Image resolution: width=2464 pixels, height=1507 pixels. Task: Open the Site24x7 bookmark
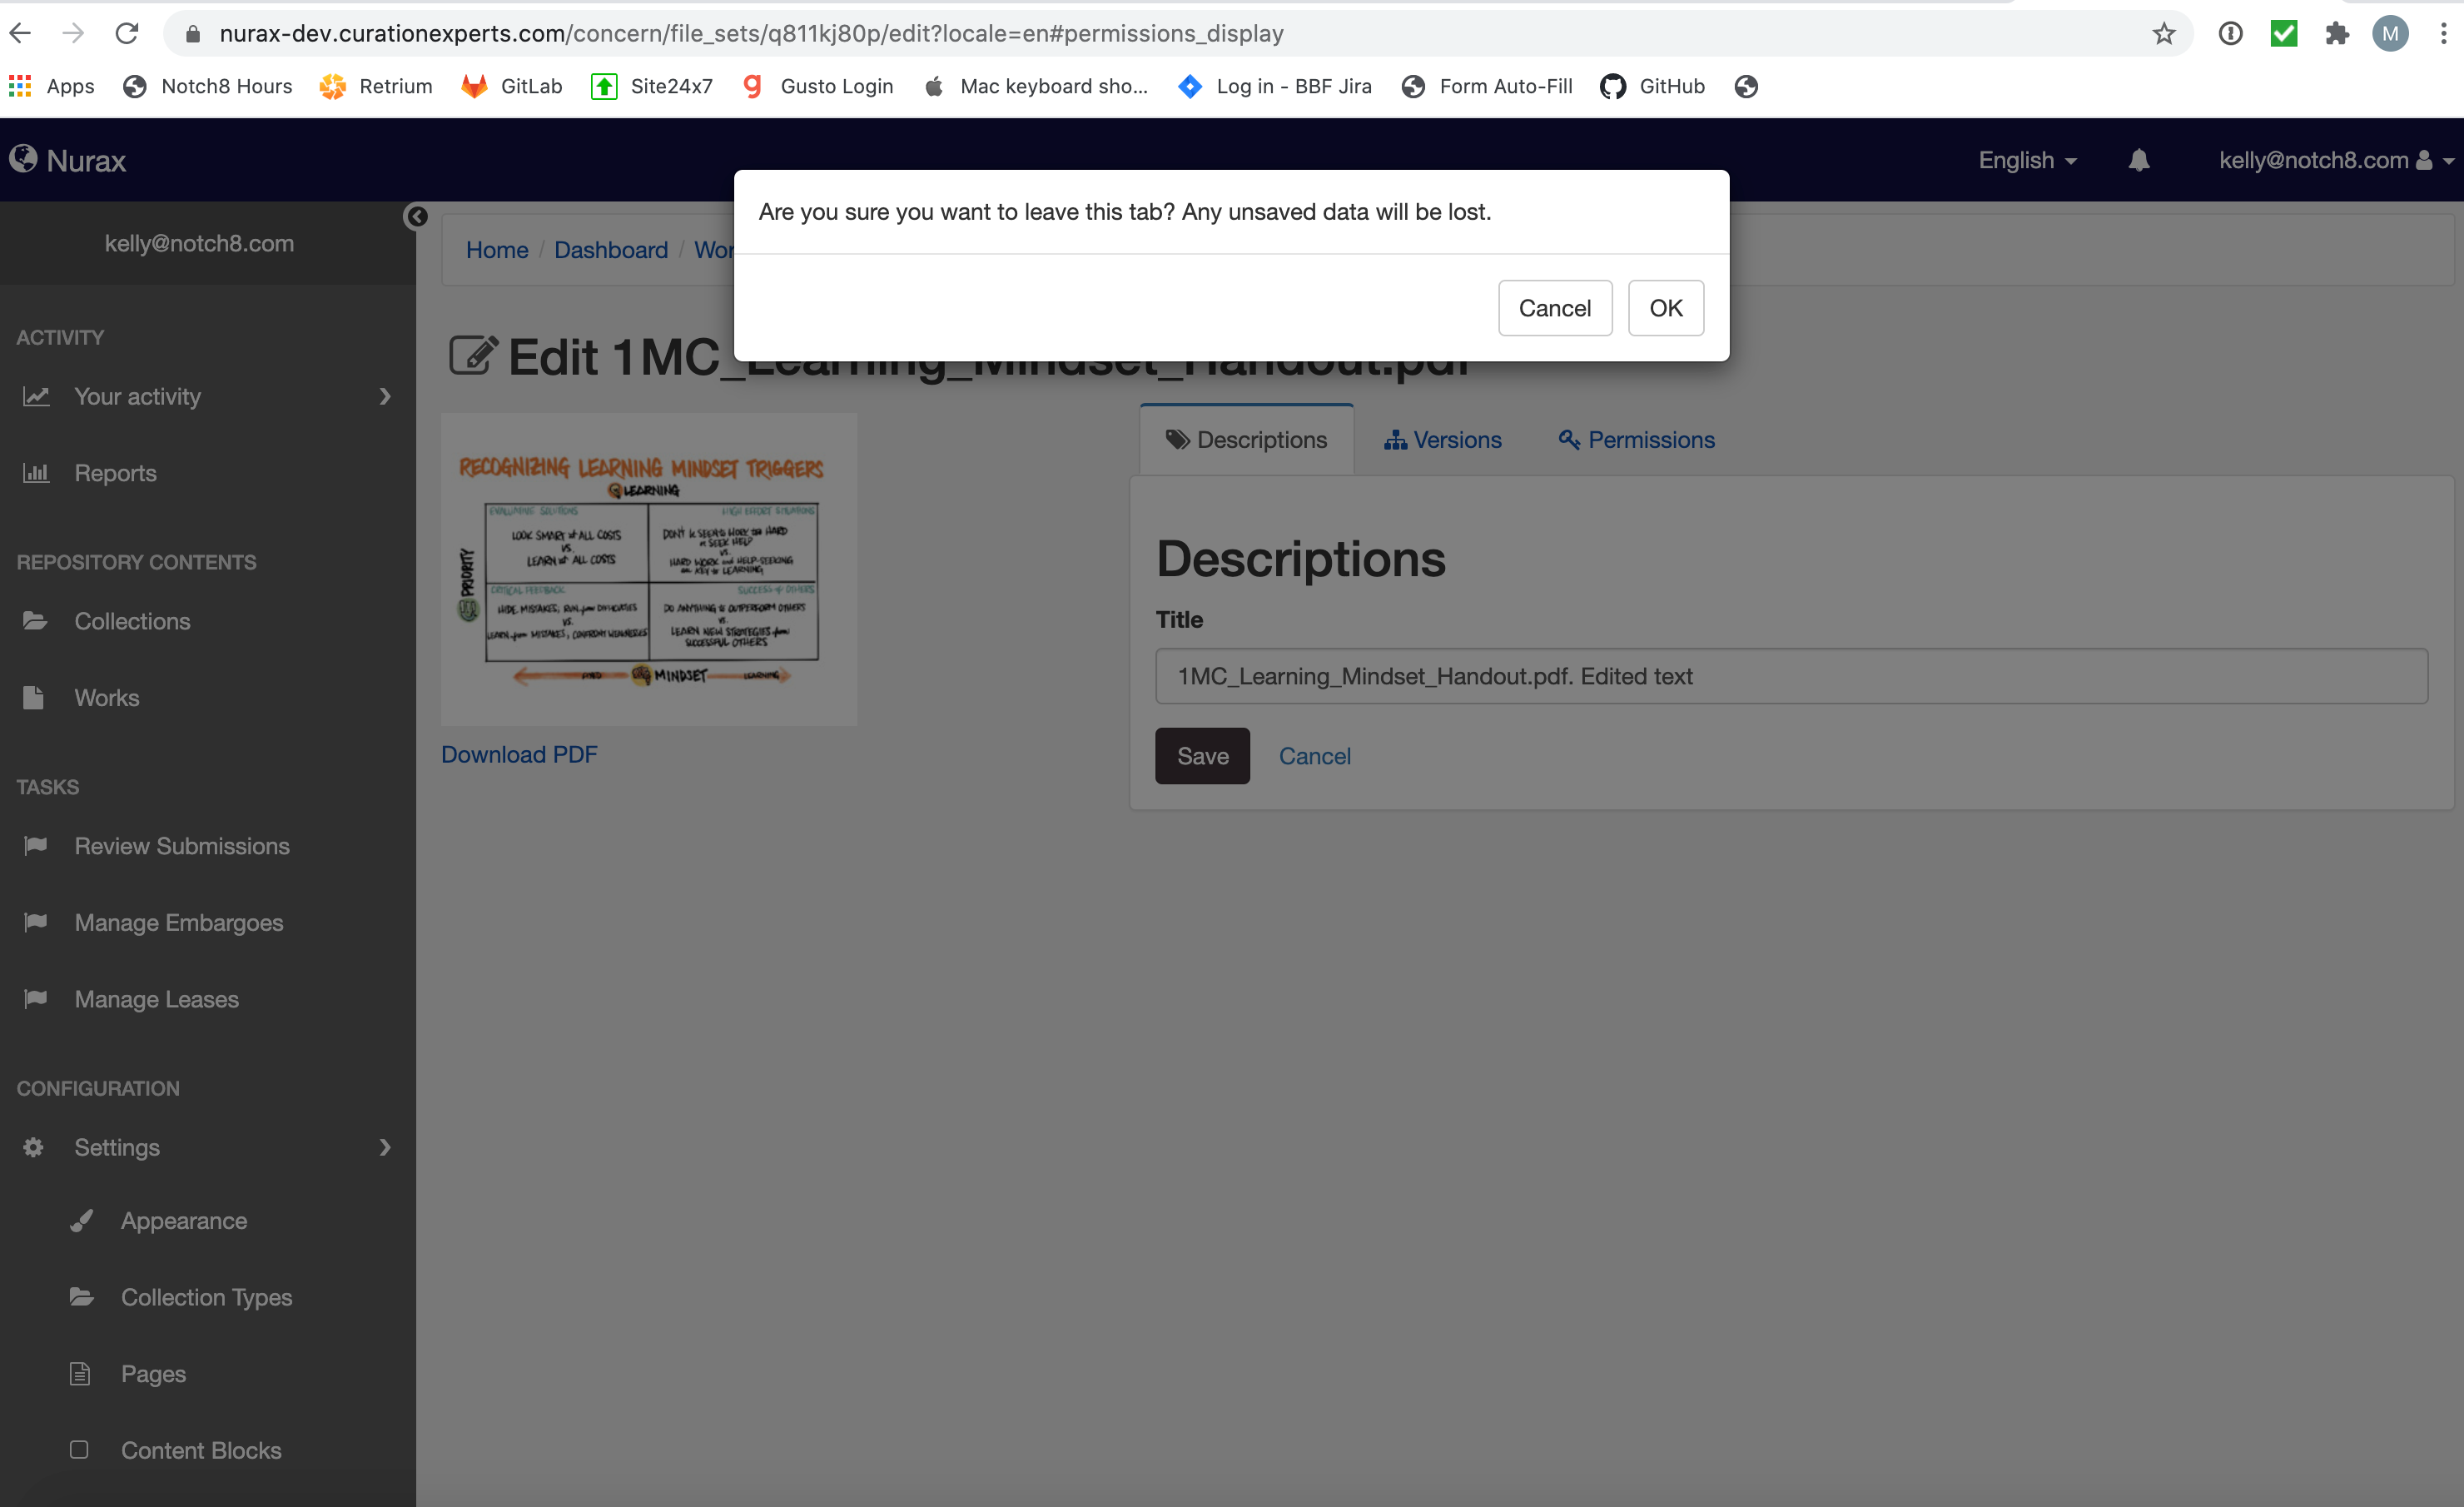coord(652,86)
